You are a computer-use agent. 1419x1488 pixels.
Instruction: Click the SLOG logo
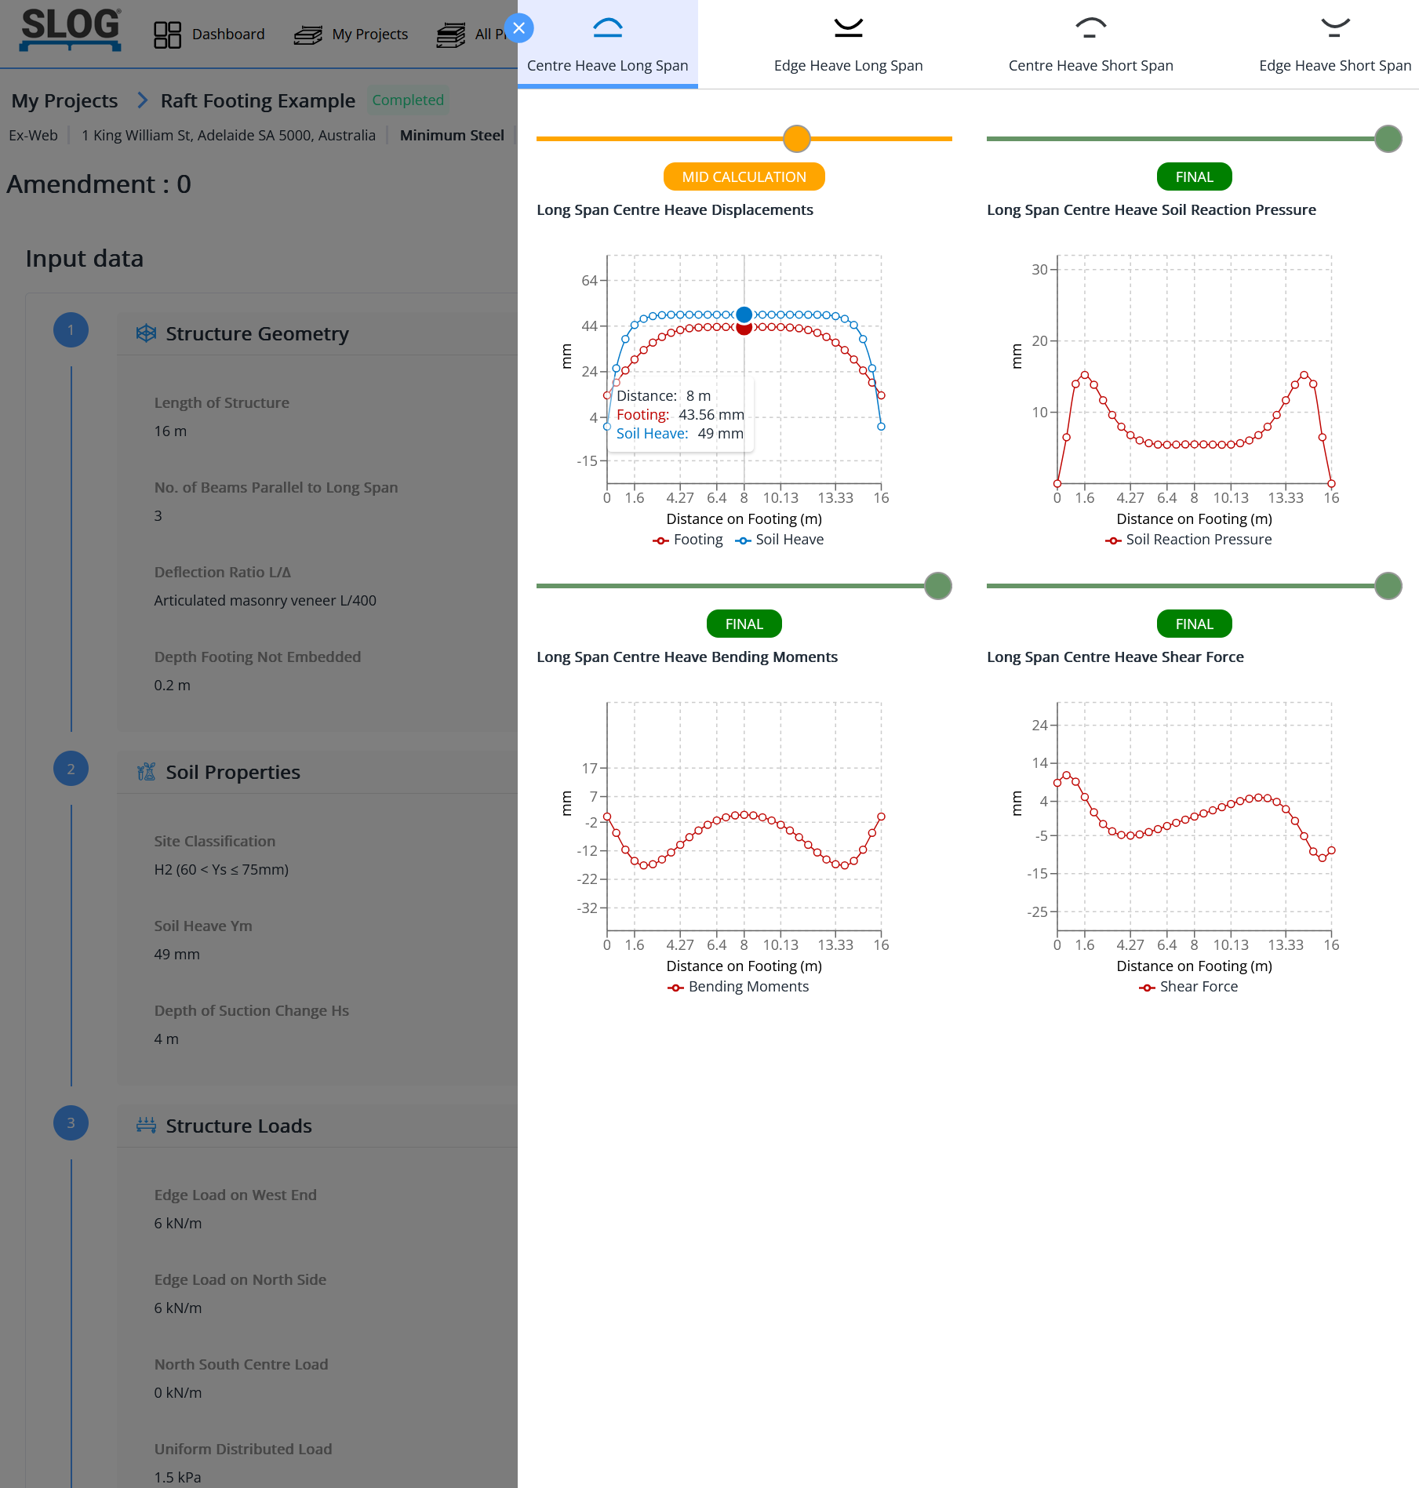tap(71, 30)
